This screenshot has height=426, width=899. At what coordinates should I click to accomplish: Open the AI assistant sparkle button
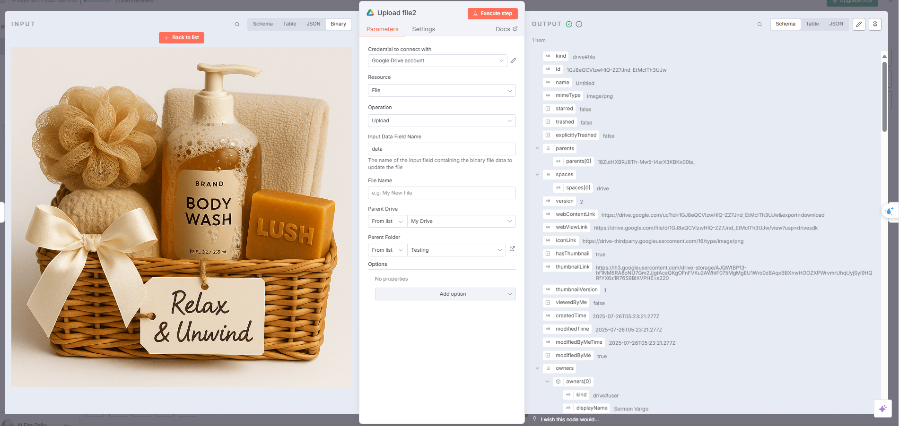[x=882, y=409]
